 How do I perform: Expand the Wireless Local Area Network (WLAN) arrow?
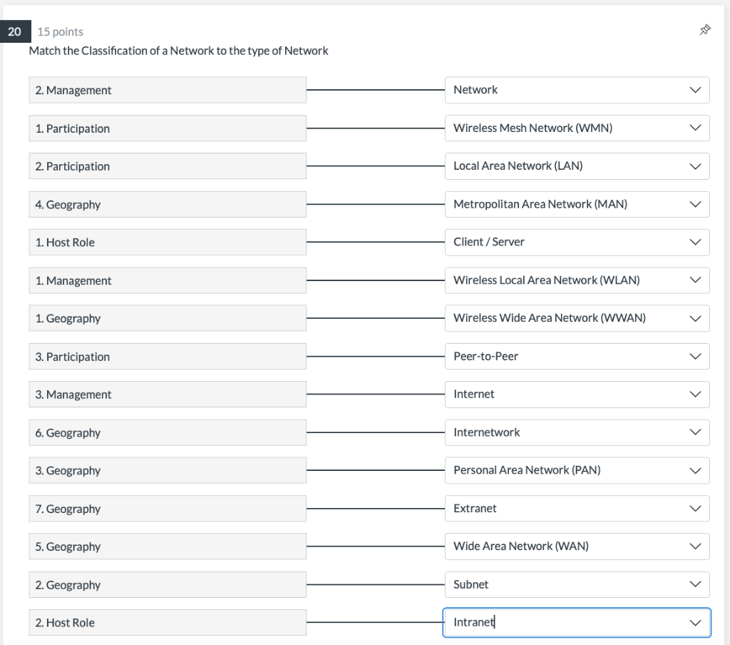[695, 280]
